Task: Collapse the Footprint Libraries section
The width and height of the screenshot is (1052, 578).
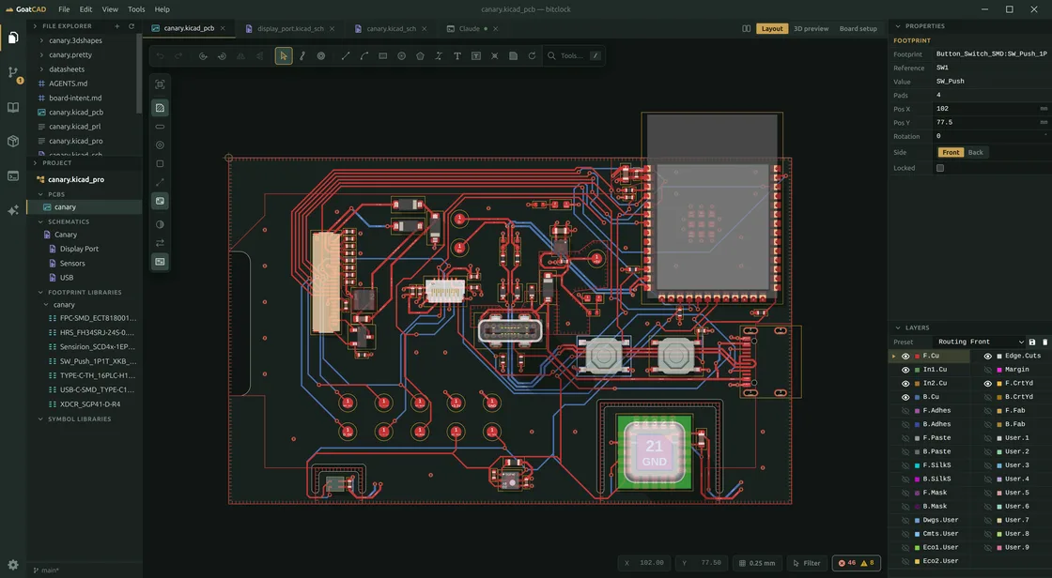Action: [x=40, y=293]
